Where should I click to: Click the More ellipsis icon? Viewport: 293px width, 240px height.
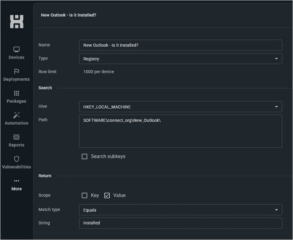pyautogui.click(x=17, y=181)
